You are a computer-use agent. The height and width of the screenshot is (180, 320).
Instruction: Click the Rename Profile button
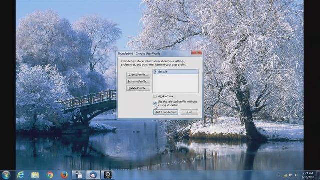pyautogui.click(x=138, y=81)
